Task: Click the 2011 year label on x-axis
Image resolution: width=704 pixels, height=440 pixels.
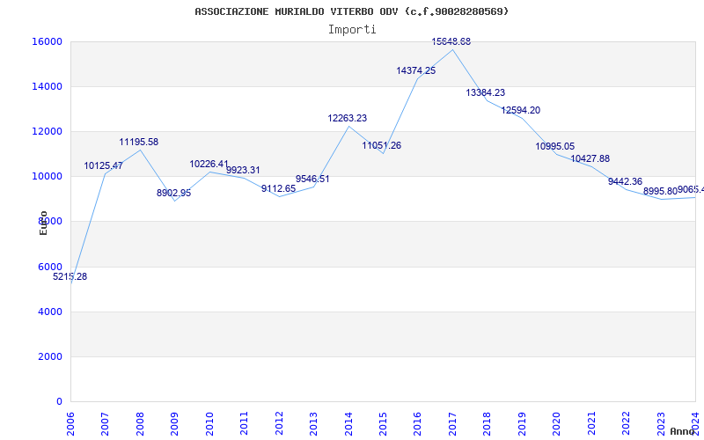Action: [x=245, y=423]
